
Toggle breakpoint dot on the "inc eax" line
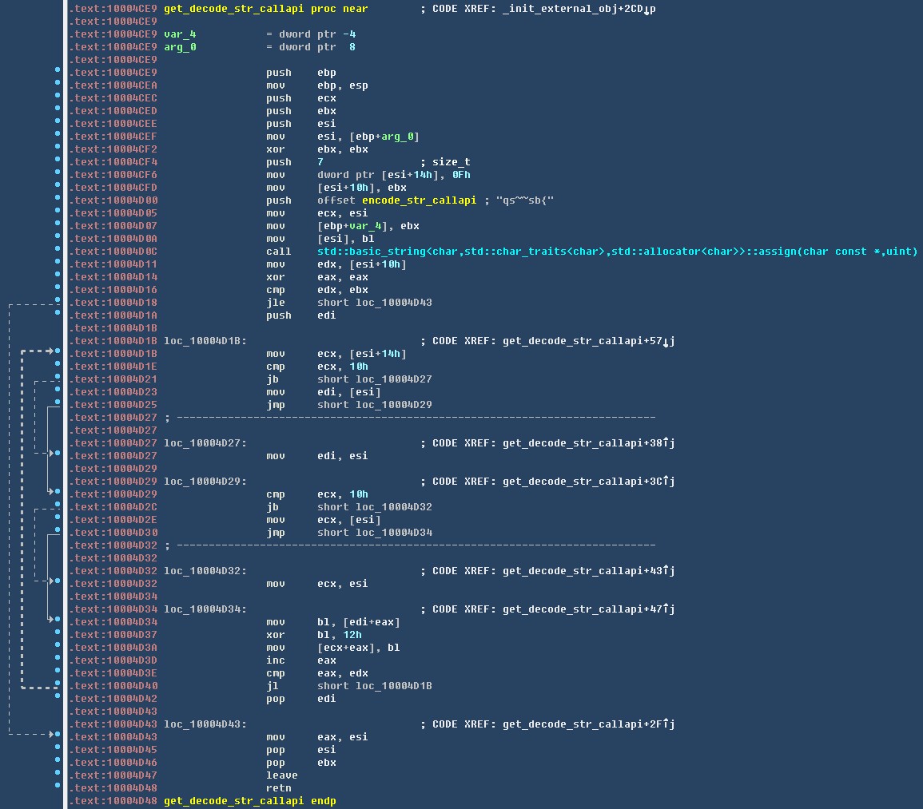click(x=58, y=660)
